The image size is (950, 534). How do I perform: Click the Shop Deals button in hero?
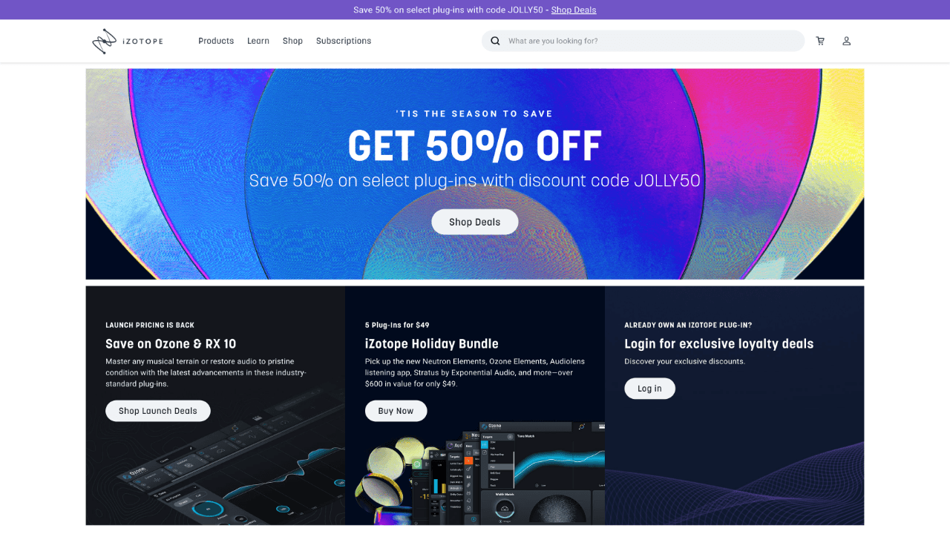click(x=475, y=222)
